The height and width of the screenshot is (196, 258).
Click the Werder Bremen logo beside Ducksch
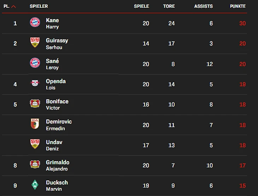coord(35,185)
